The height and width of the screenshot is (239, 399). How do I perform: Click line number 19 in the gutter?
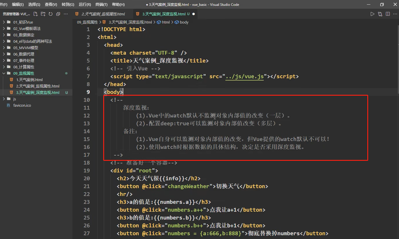(86, 171)
